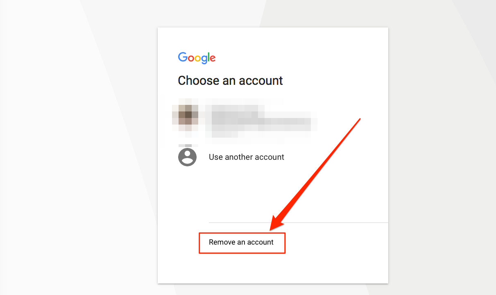Screen dimensions: 496x295
Task: Click the tail of the red arrow
Action: click(359, 120)
